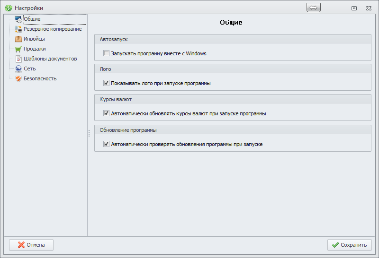Image resolution: width=379 pixels, height=258 pixels.
Task: Go to the Безопасность settings page
Action: (x=40, y=79)
